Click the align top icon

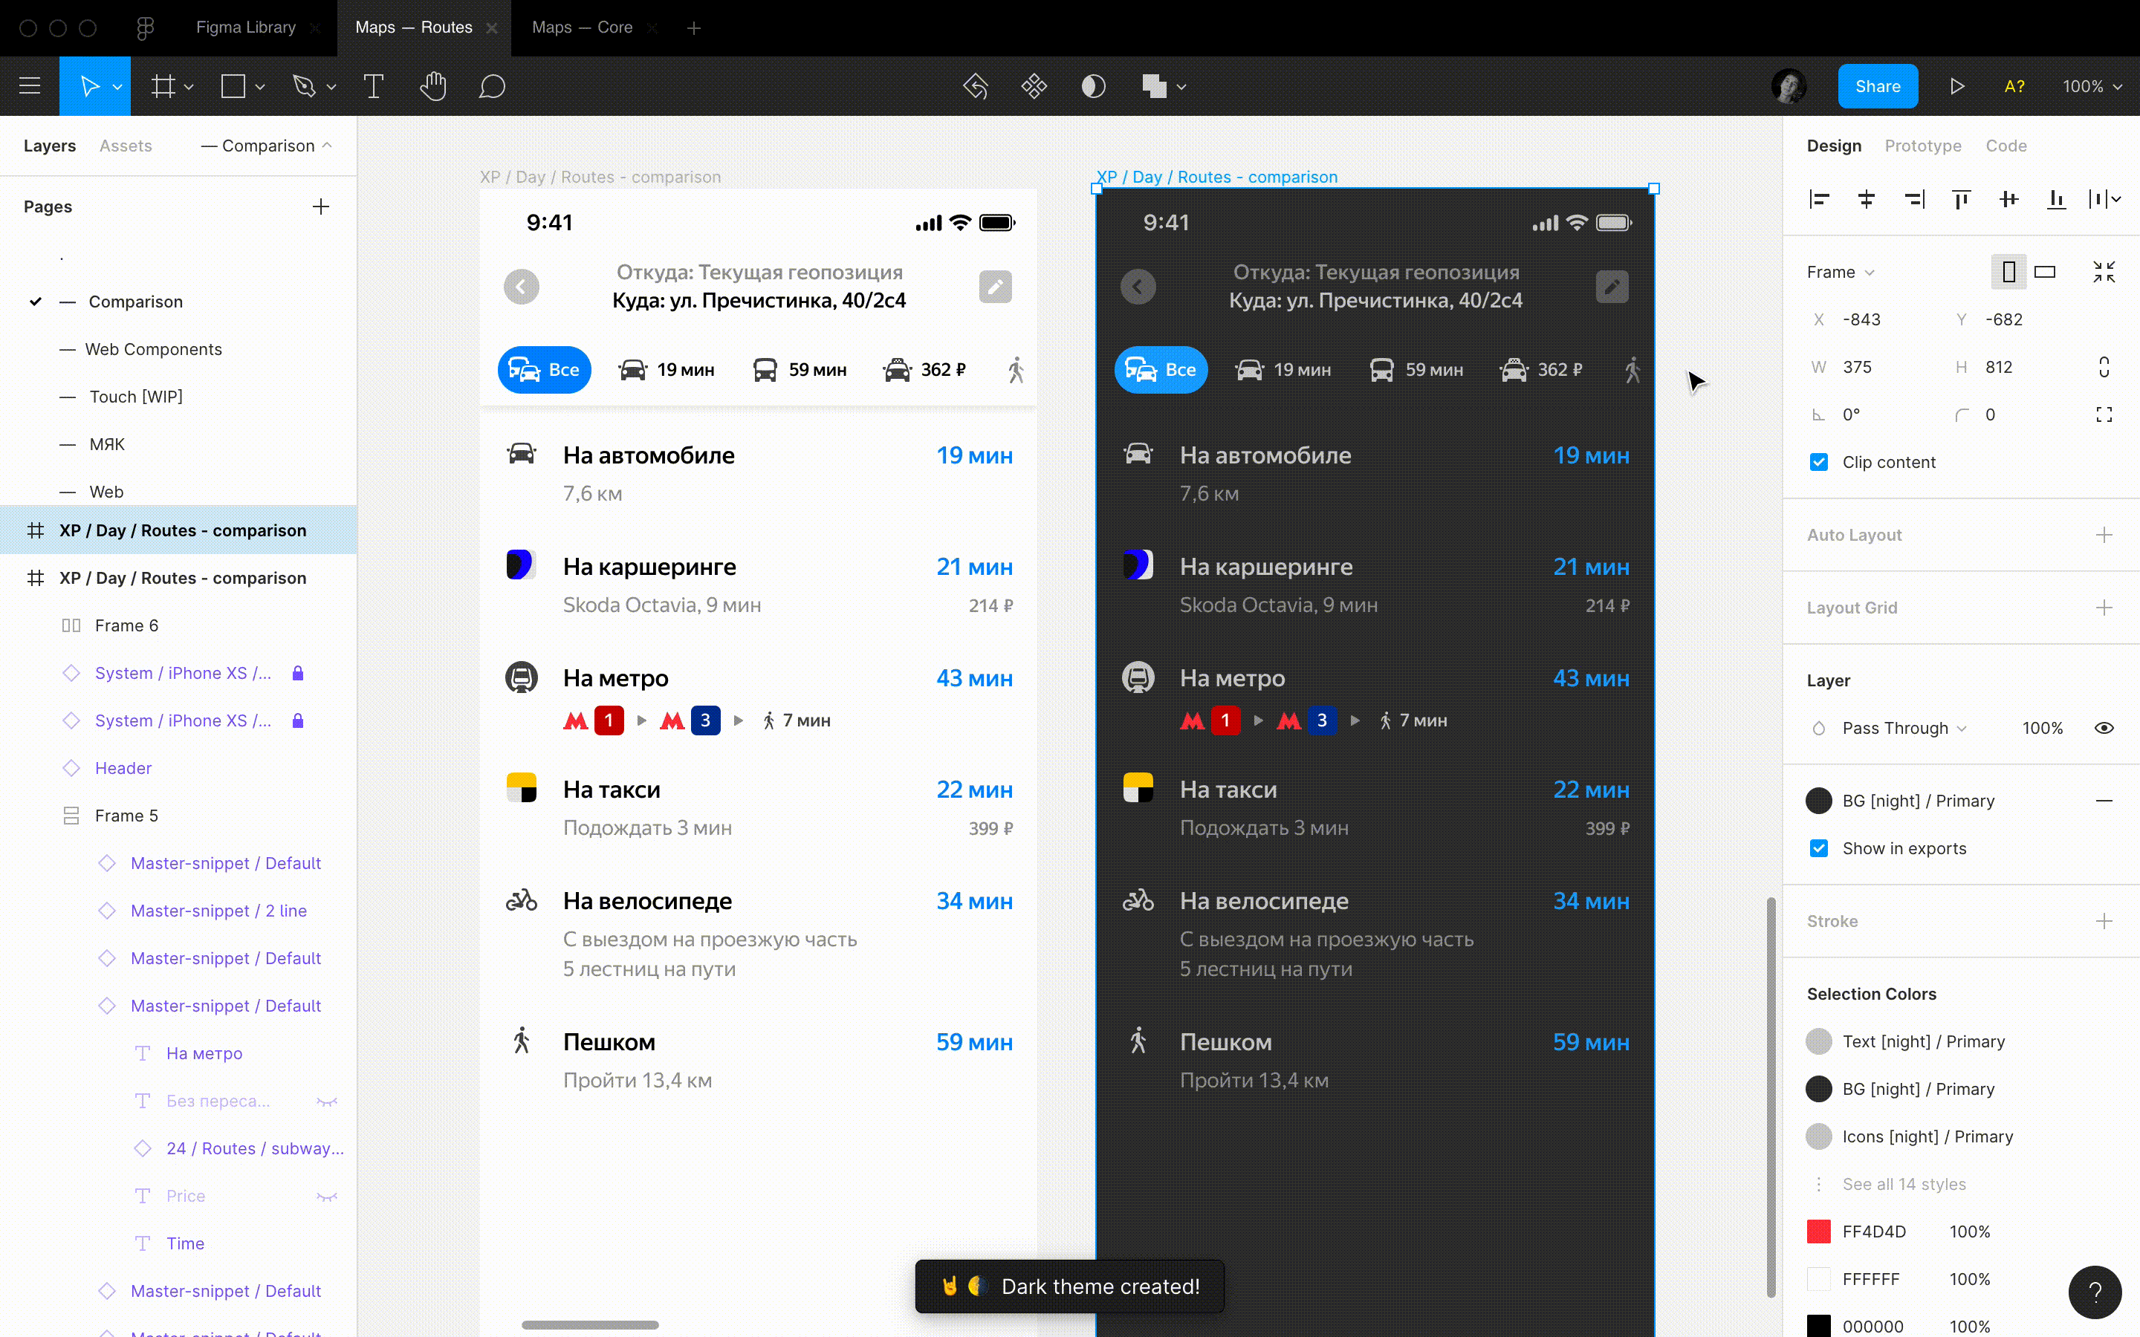[1960, 199]
